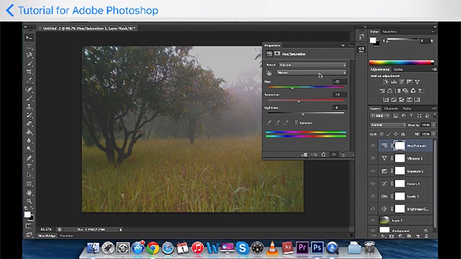
Task: Click the Hue slider handle
Action: [x=292, y=88]
